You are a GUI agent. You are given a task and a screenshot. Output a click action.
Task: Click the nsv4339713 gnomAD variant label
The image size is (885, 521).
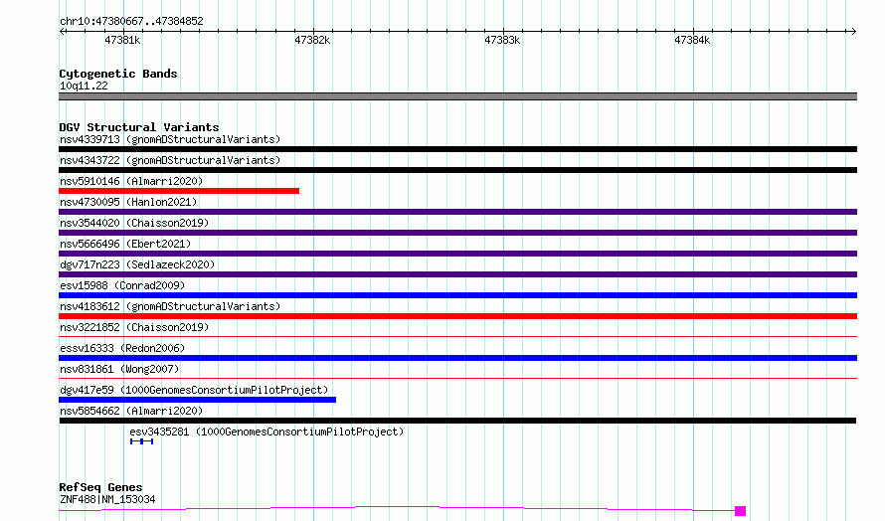tap(170, 139)
